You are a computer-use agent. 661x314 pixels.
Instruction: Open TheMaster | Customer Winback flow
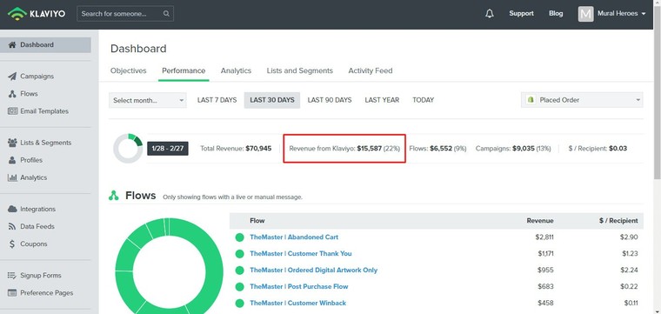(x=298, y=303)
